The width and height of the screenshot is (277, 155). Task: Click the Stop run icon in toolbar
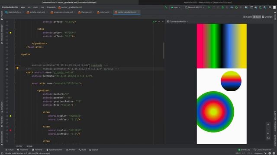(x=241, y=7)
